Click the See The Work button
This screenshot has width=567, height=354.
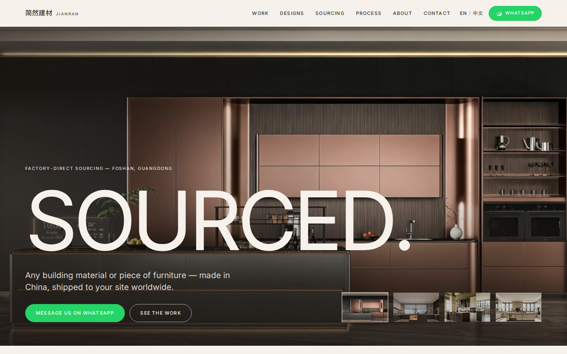pyautogui.click(x=160, y=313)
